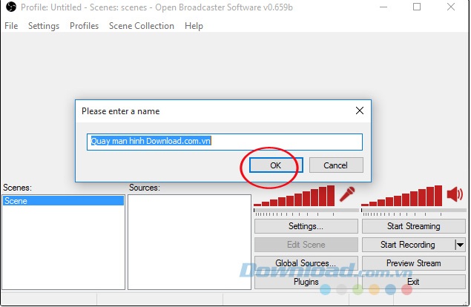Cancel the name entry dialog
This screenshot has height=307, width=471.
tap(336, 165)
